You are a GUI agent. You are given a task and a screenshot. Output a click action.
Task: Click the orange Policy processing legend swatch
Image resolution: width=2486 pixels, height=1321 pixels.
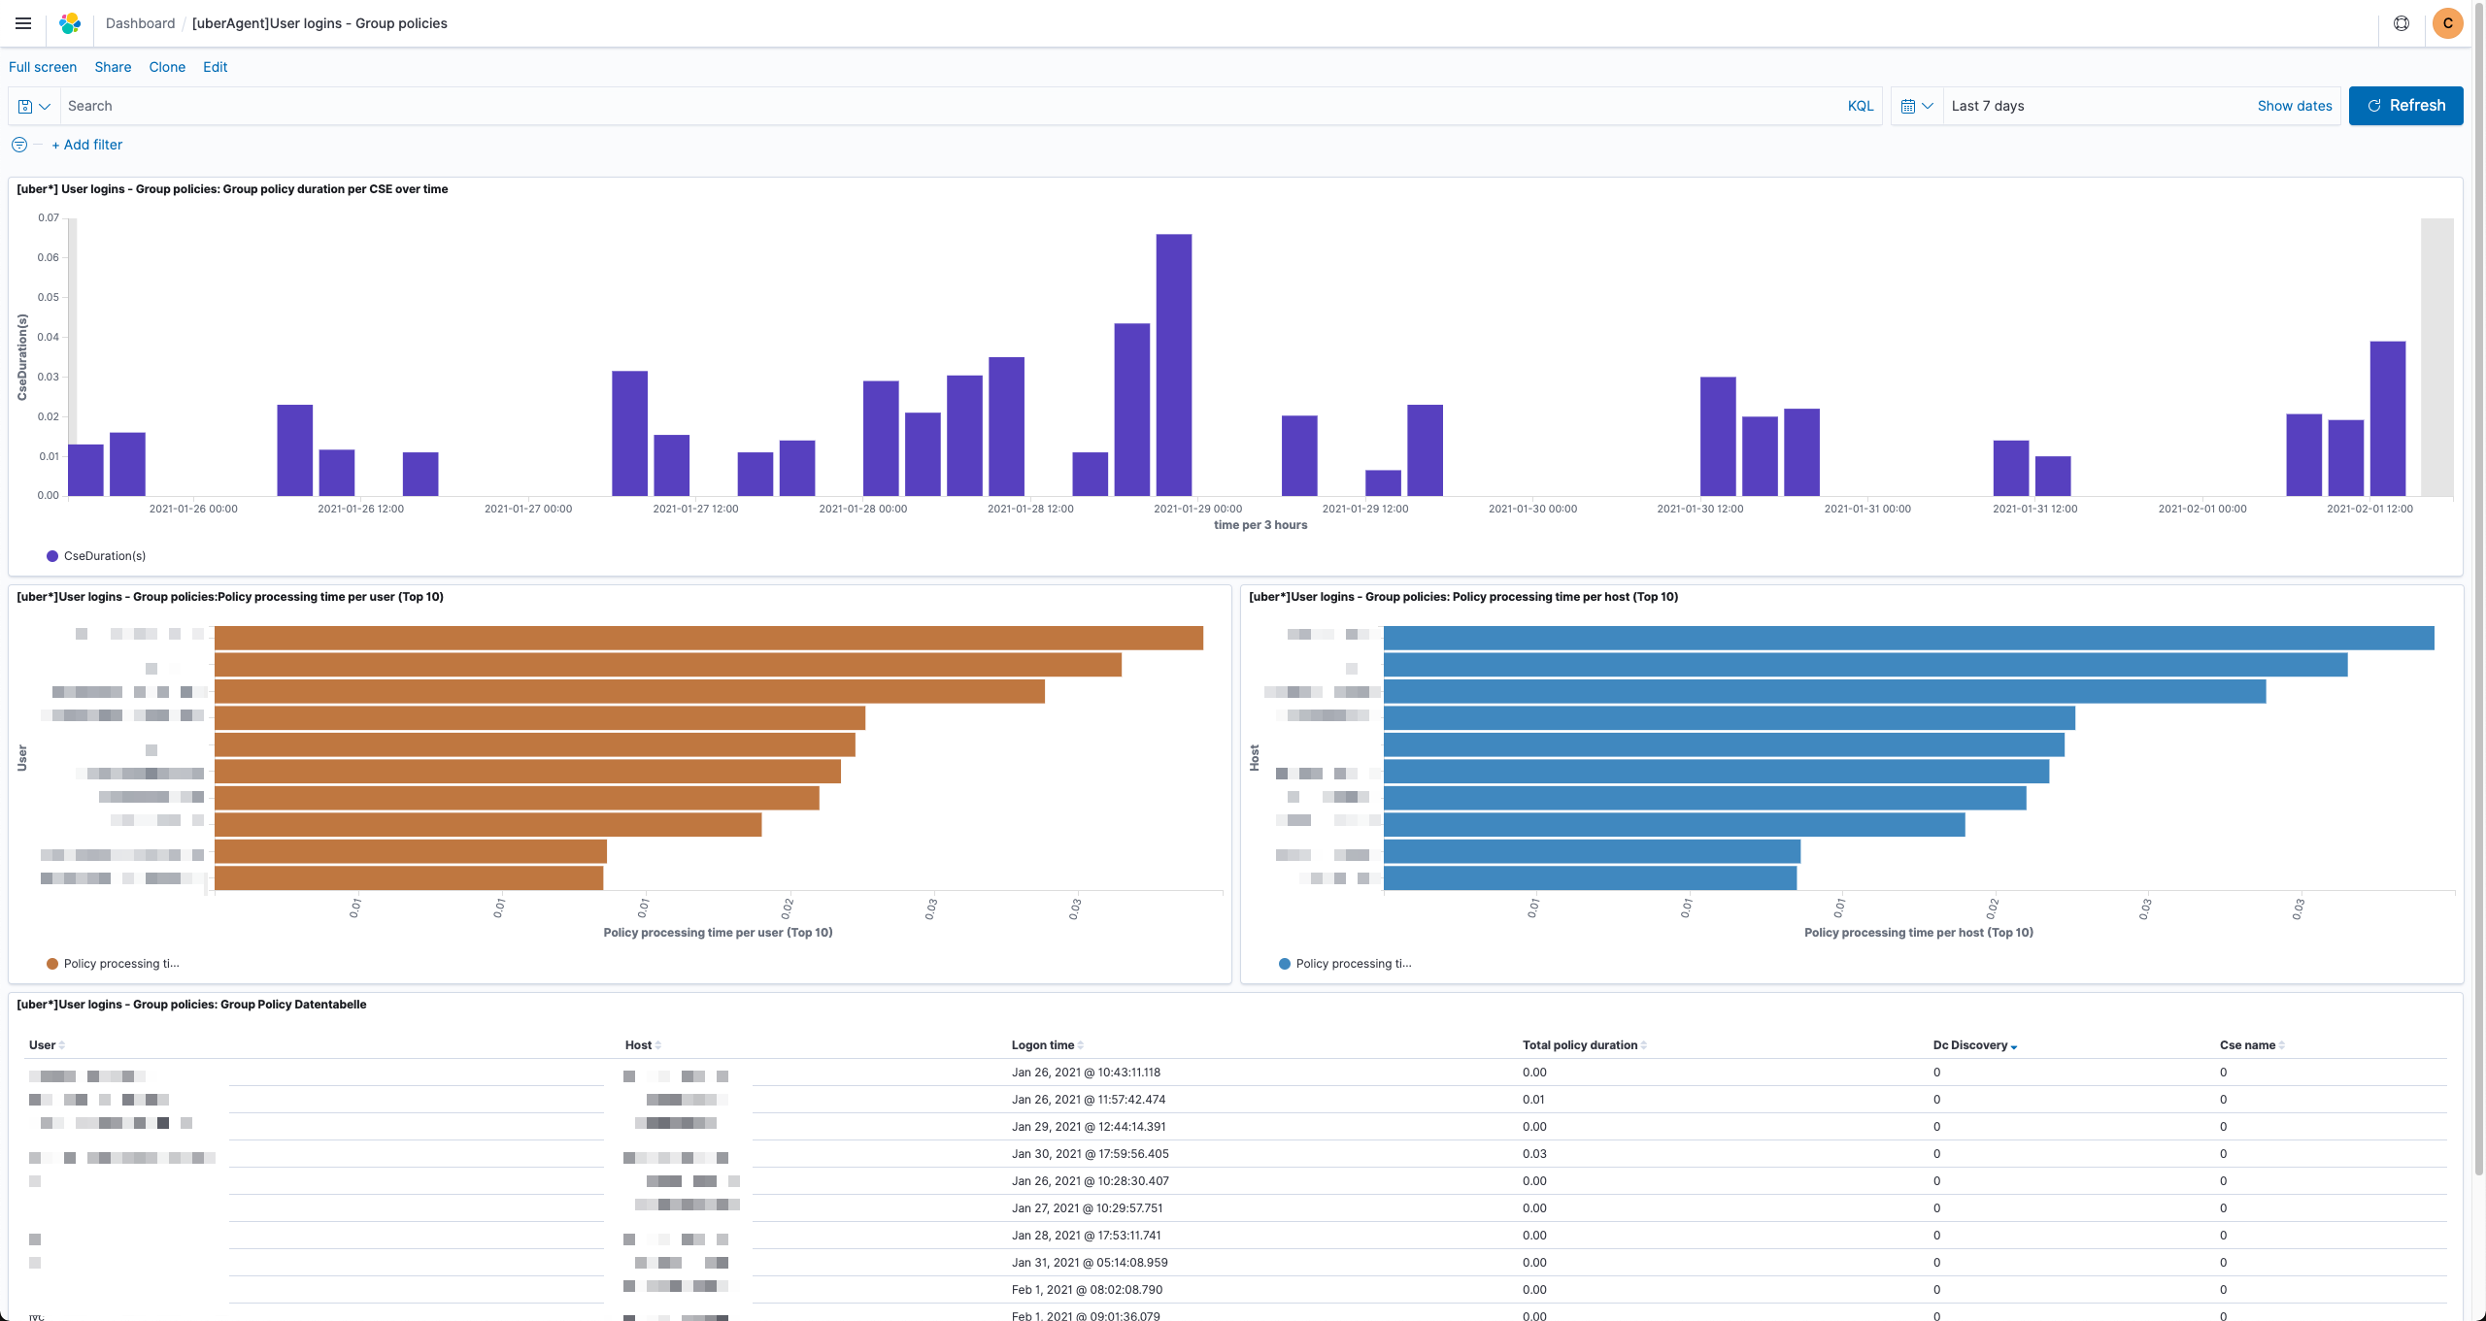(x=52, y=964)
